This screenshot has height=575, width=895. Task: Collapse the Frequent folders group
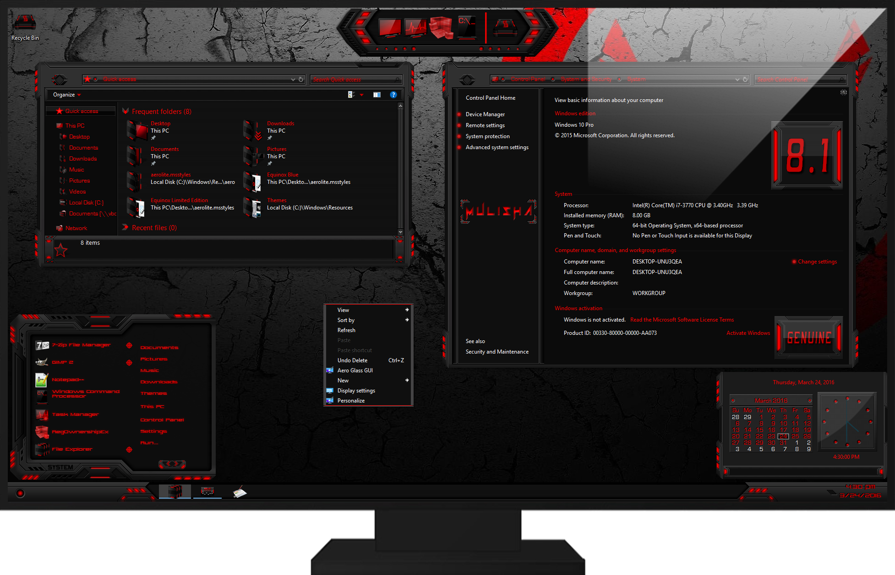pos(126,111)
